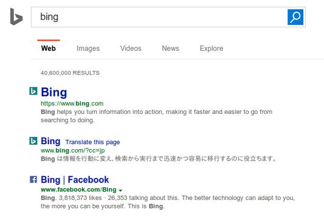
Task: Click the 40,600,000 RESULTS count text
Action: (70, 73)
